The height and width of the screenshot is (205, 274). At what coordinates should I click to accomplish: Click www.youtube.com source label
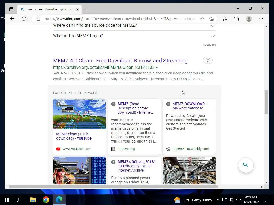(x=77, y=149)
